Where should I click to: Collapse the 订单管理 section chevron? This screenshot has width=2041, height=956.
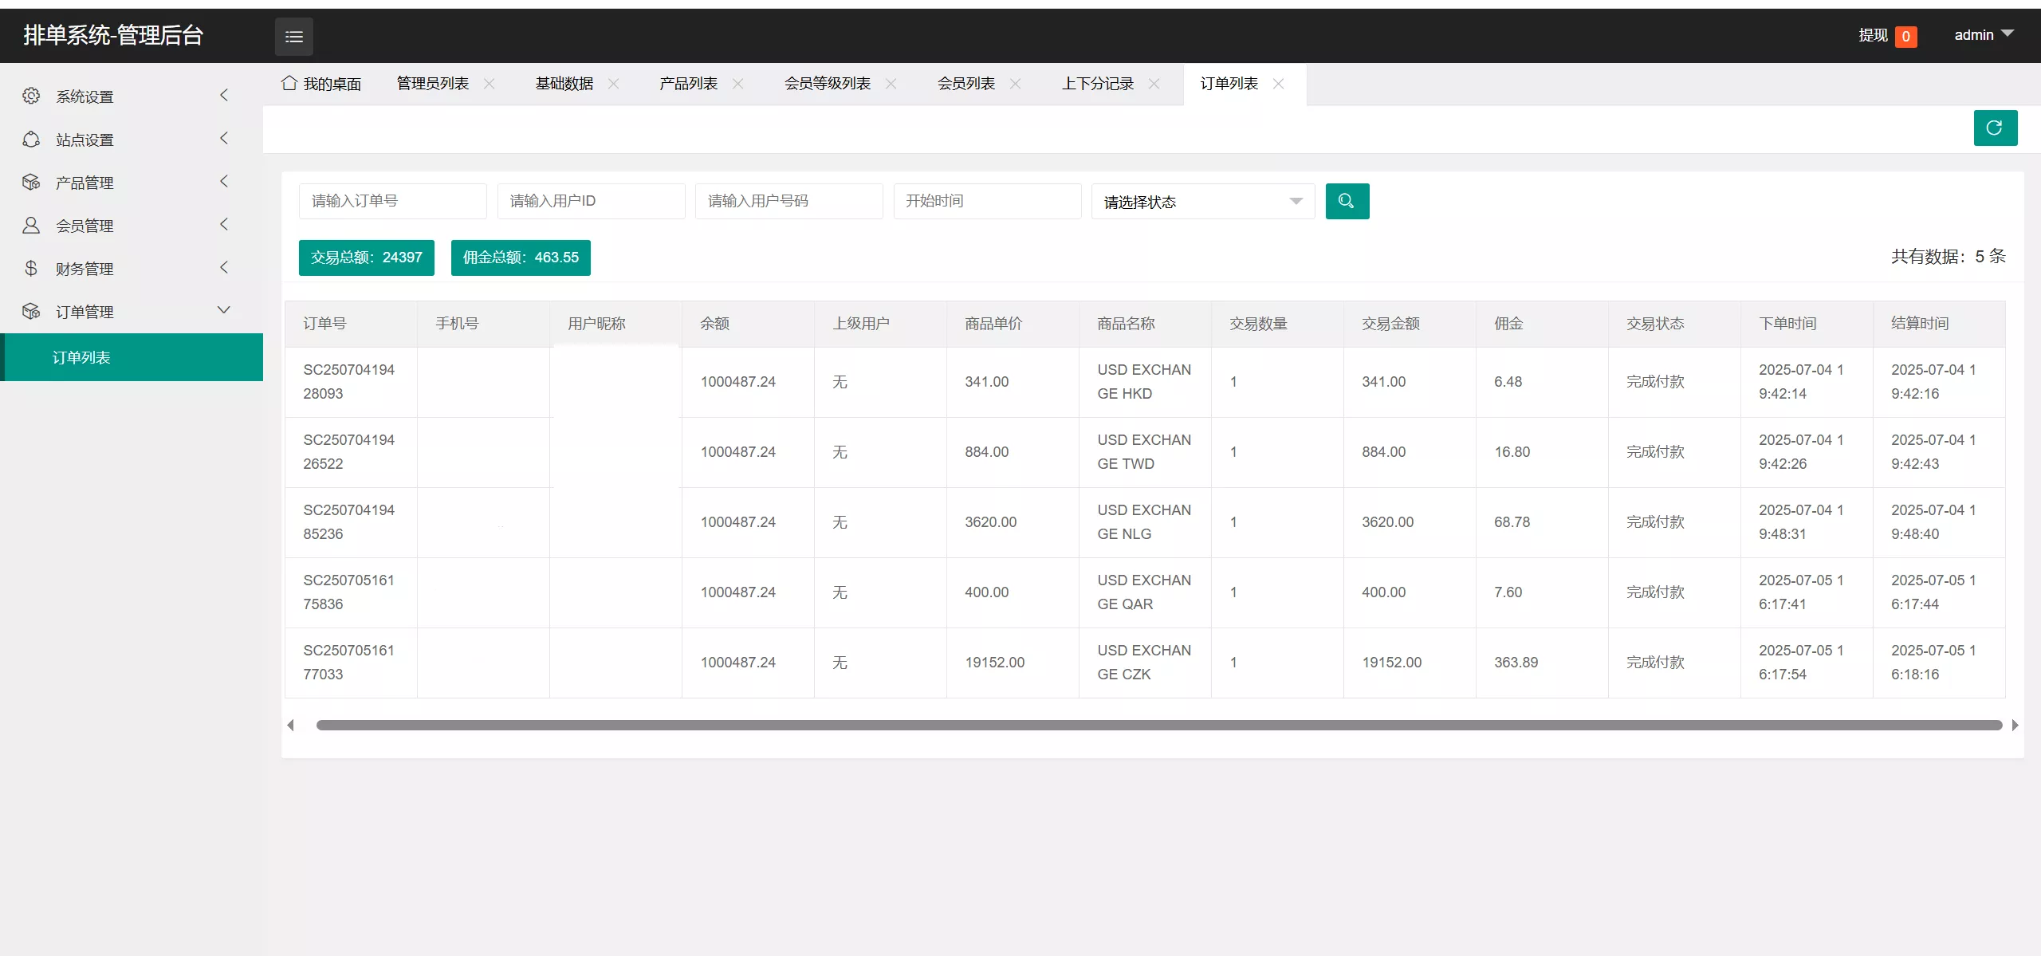click(224, 310)
